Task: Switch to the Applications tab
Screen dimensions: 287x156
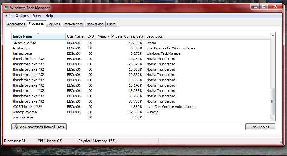Action: (x=16, y=24)
